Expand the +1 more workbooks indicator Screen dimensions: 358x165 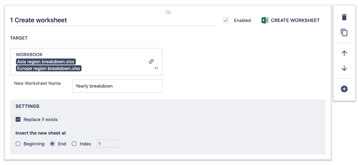pyautogui.click(x=156, y=68)
